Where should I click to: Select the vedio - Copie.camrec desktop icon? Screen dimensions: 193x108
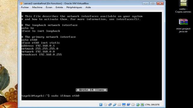pyautogui.click(x=183, y=3)
